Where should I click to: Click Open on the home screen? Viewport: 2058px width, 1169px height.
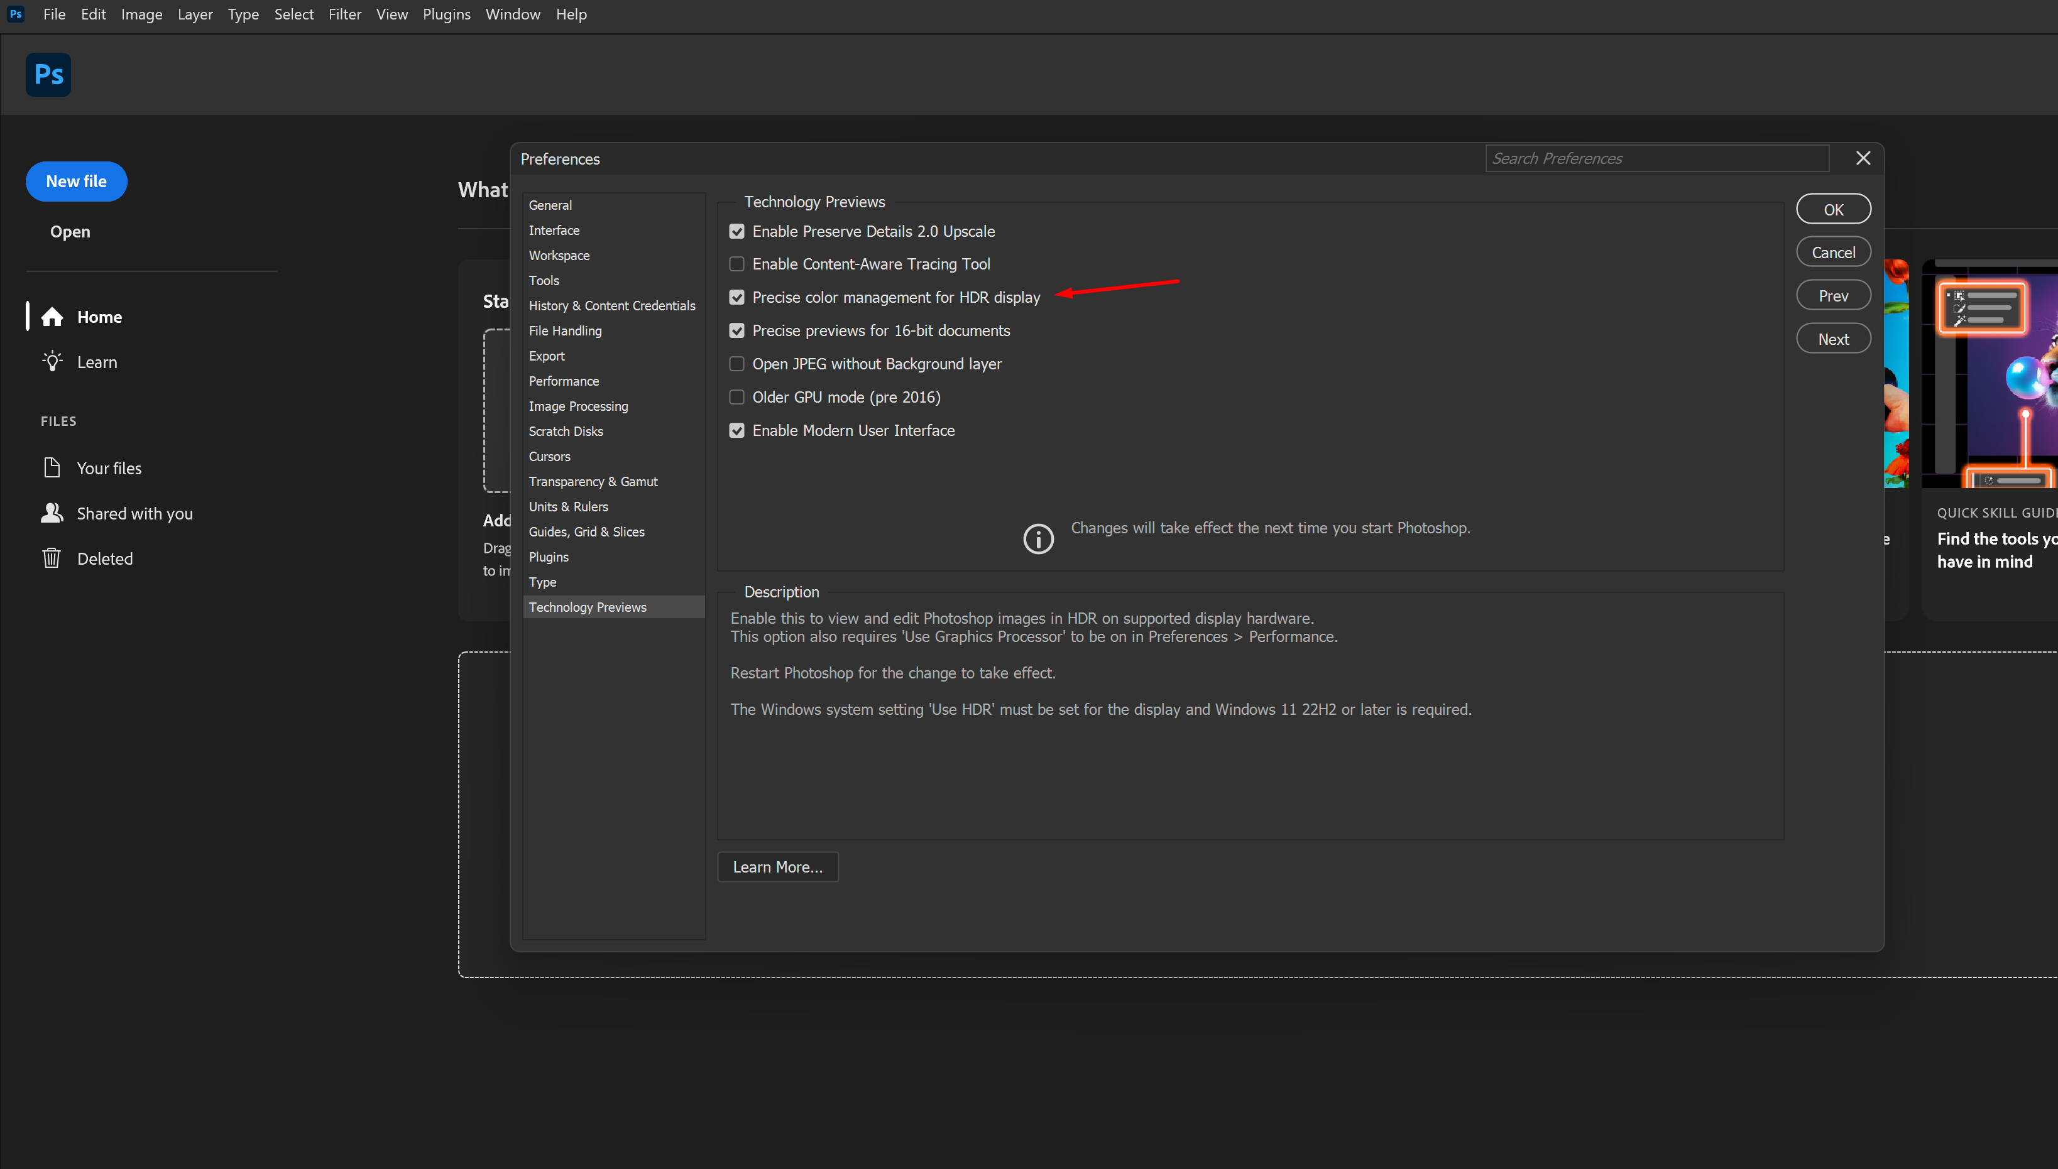(70, 231)
